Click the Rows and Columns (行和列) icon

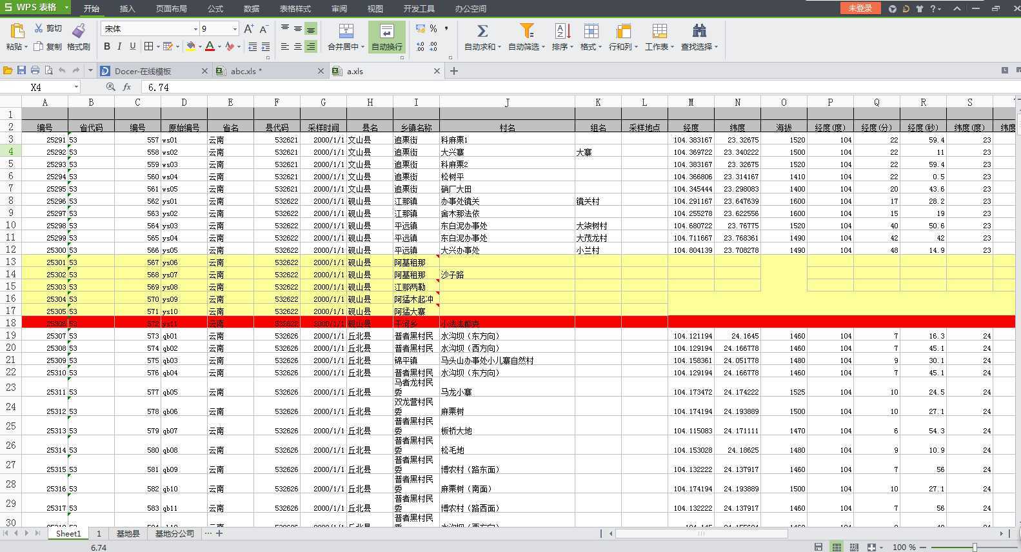coord(623,31)
